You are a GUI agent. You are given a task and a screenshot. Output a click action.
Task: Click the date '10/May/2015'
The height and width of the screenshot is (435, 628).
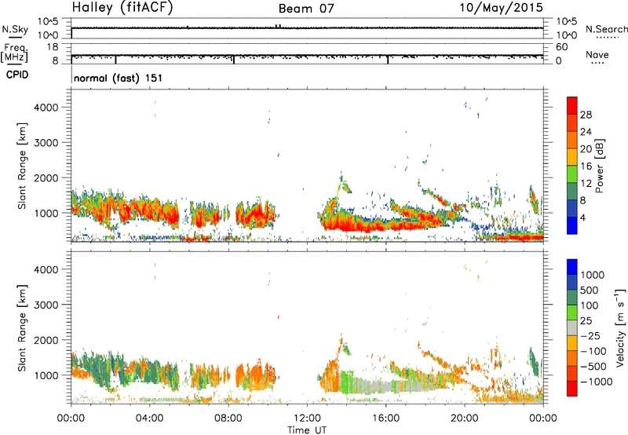click(x=501, y=8)
